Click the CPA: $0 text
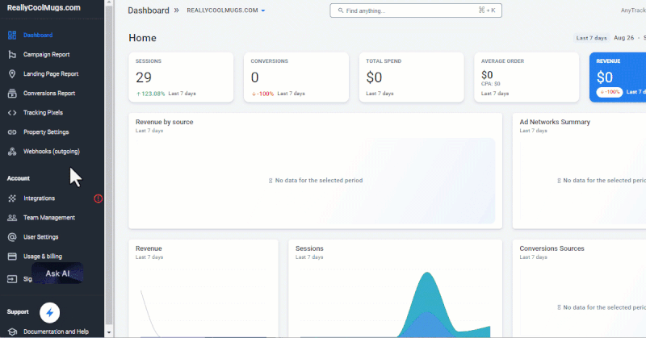 pyautogui.click(x=491, y=84)
